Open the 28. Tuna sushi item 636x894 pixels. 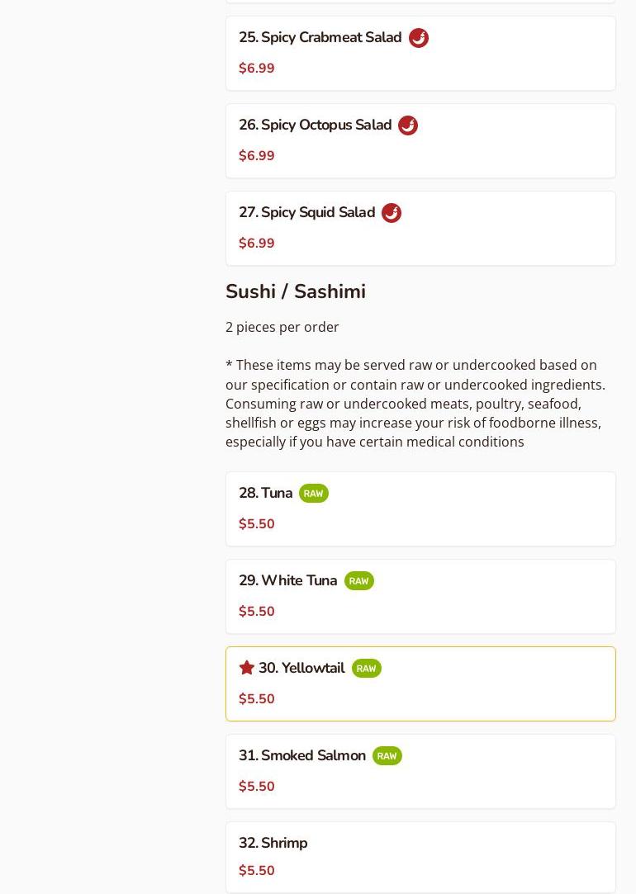(x=265, y=494)
